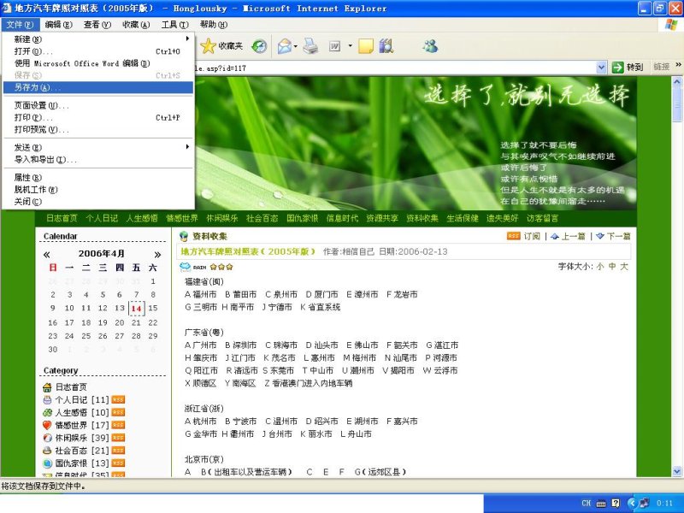Open Mail from the toolbar envelope icon
The width and height of the screenshot is (684, 513).
(x=284, y=48)
